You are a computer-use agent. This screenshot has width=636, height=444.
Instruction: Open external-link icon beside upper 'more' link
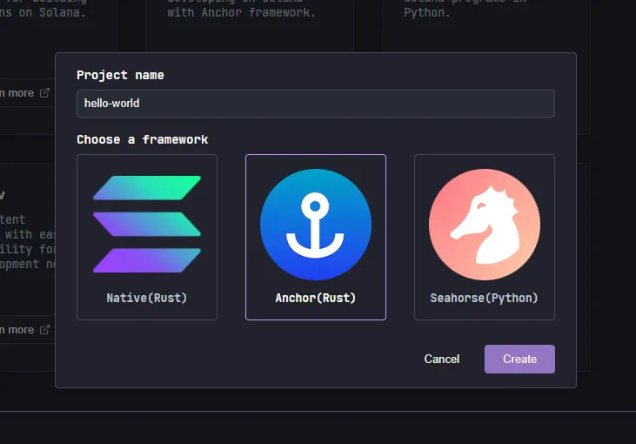pos(44,93)
